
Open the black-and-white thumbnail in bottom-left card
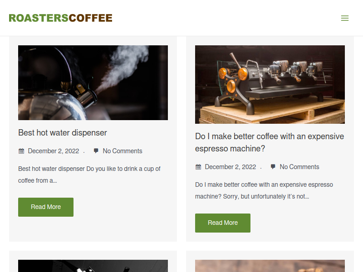93,266
